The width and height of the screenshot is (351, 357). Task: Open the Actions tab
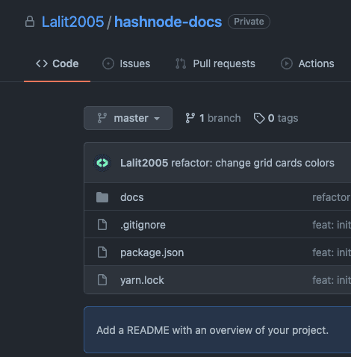(x=308, y=63)
